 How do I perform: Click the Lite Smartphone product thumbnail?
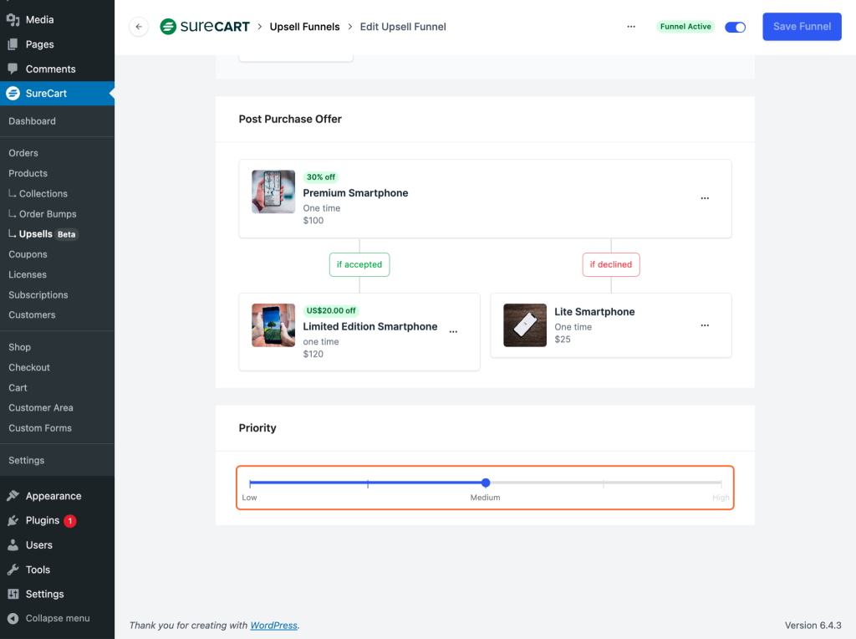[x=525, y=325]
